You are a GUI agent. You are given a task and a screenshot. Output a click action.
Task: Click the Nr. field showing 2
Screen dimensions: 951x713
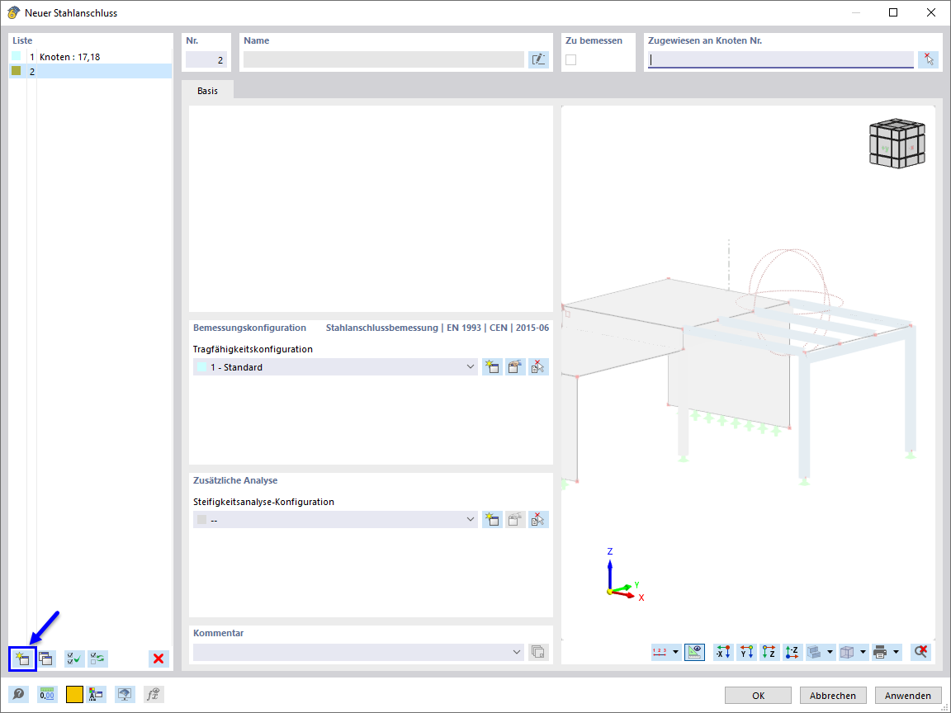206,59
